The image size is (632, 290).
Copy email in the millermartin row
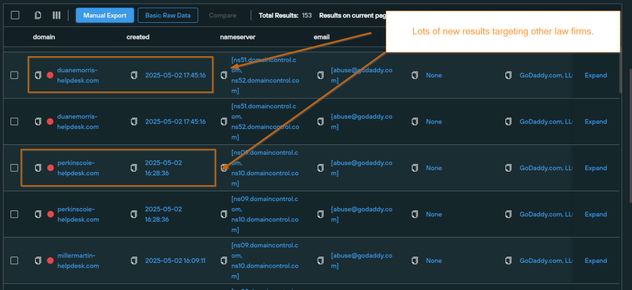tap(320, 260)
